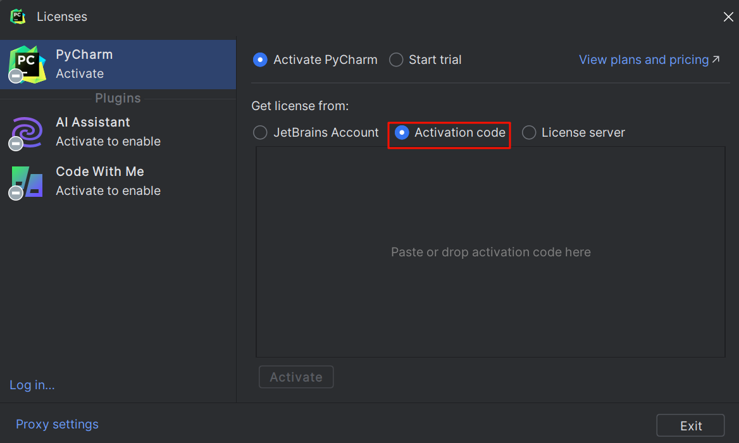Click the Exit button
739x443 pixels.
pos(690,425)
